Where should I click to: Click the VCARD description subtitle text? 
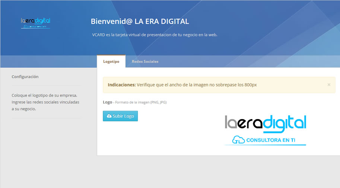pos(155,35)
